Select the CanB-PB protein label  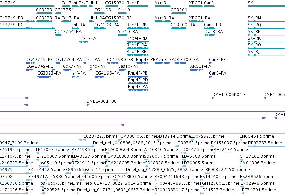[217, 60]
